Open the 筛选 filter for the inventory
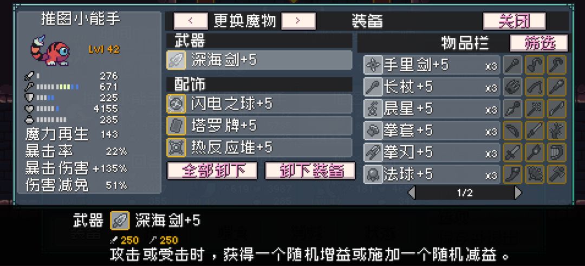This screenshot has height=266, width=585. pyautogui.click(x=539, y=43)
